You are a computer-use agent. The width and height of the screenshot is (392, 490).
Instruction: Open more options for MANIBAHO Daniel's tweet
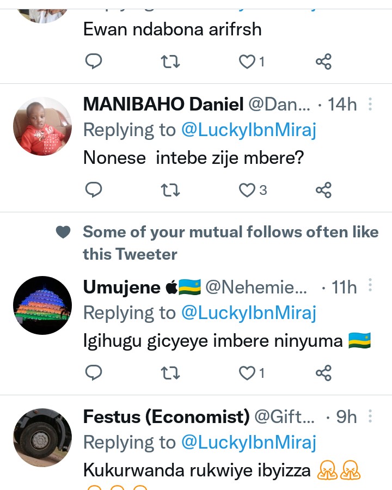370,104
